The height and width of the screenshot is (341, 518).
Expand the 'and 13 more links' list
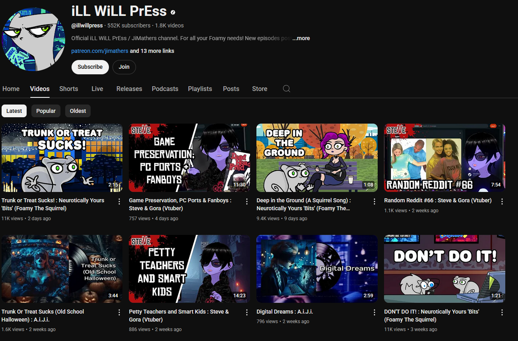(x=152, y=51)
